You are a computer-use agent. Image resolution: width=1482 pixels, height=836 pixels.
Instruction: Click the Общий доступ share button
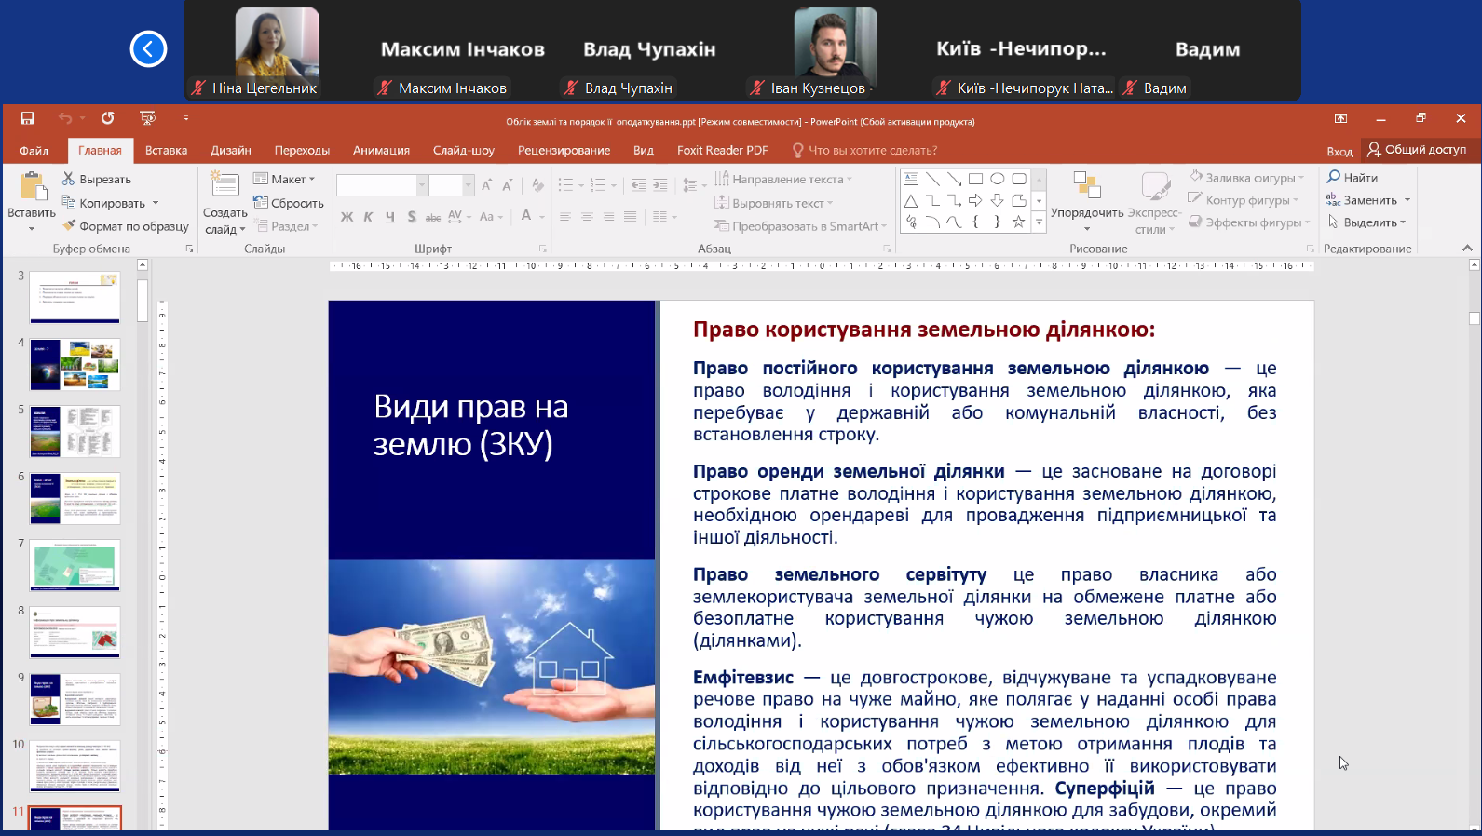(x=1417, y=150)
